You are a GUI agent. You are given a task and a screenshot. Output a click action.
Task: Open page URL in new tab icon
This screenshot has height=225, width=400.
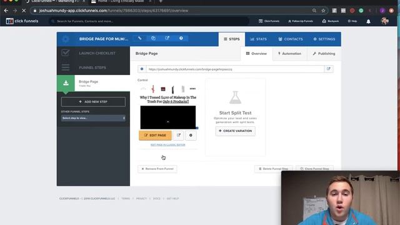[x=329, y=69]
